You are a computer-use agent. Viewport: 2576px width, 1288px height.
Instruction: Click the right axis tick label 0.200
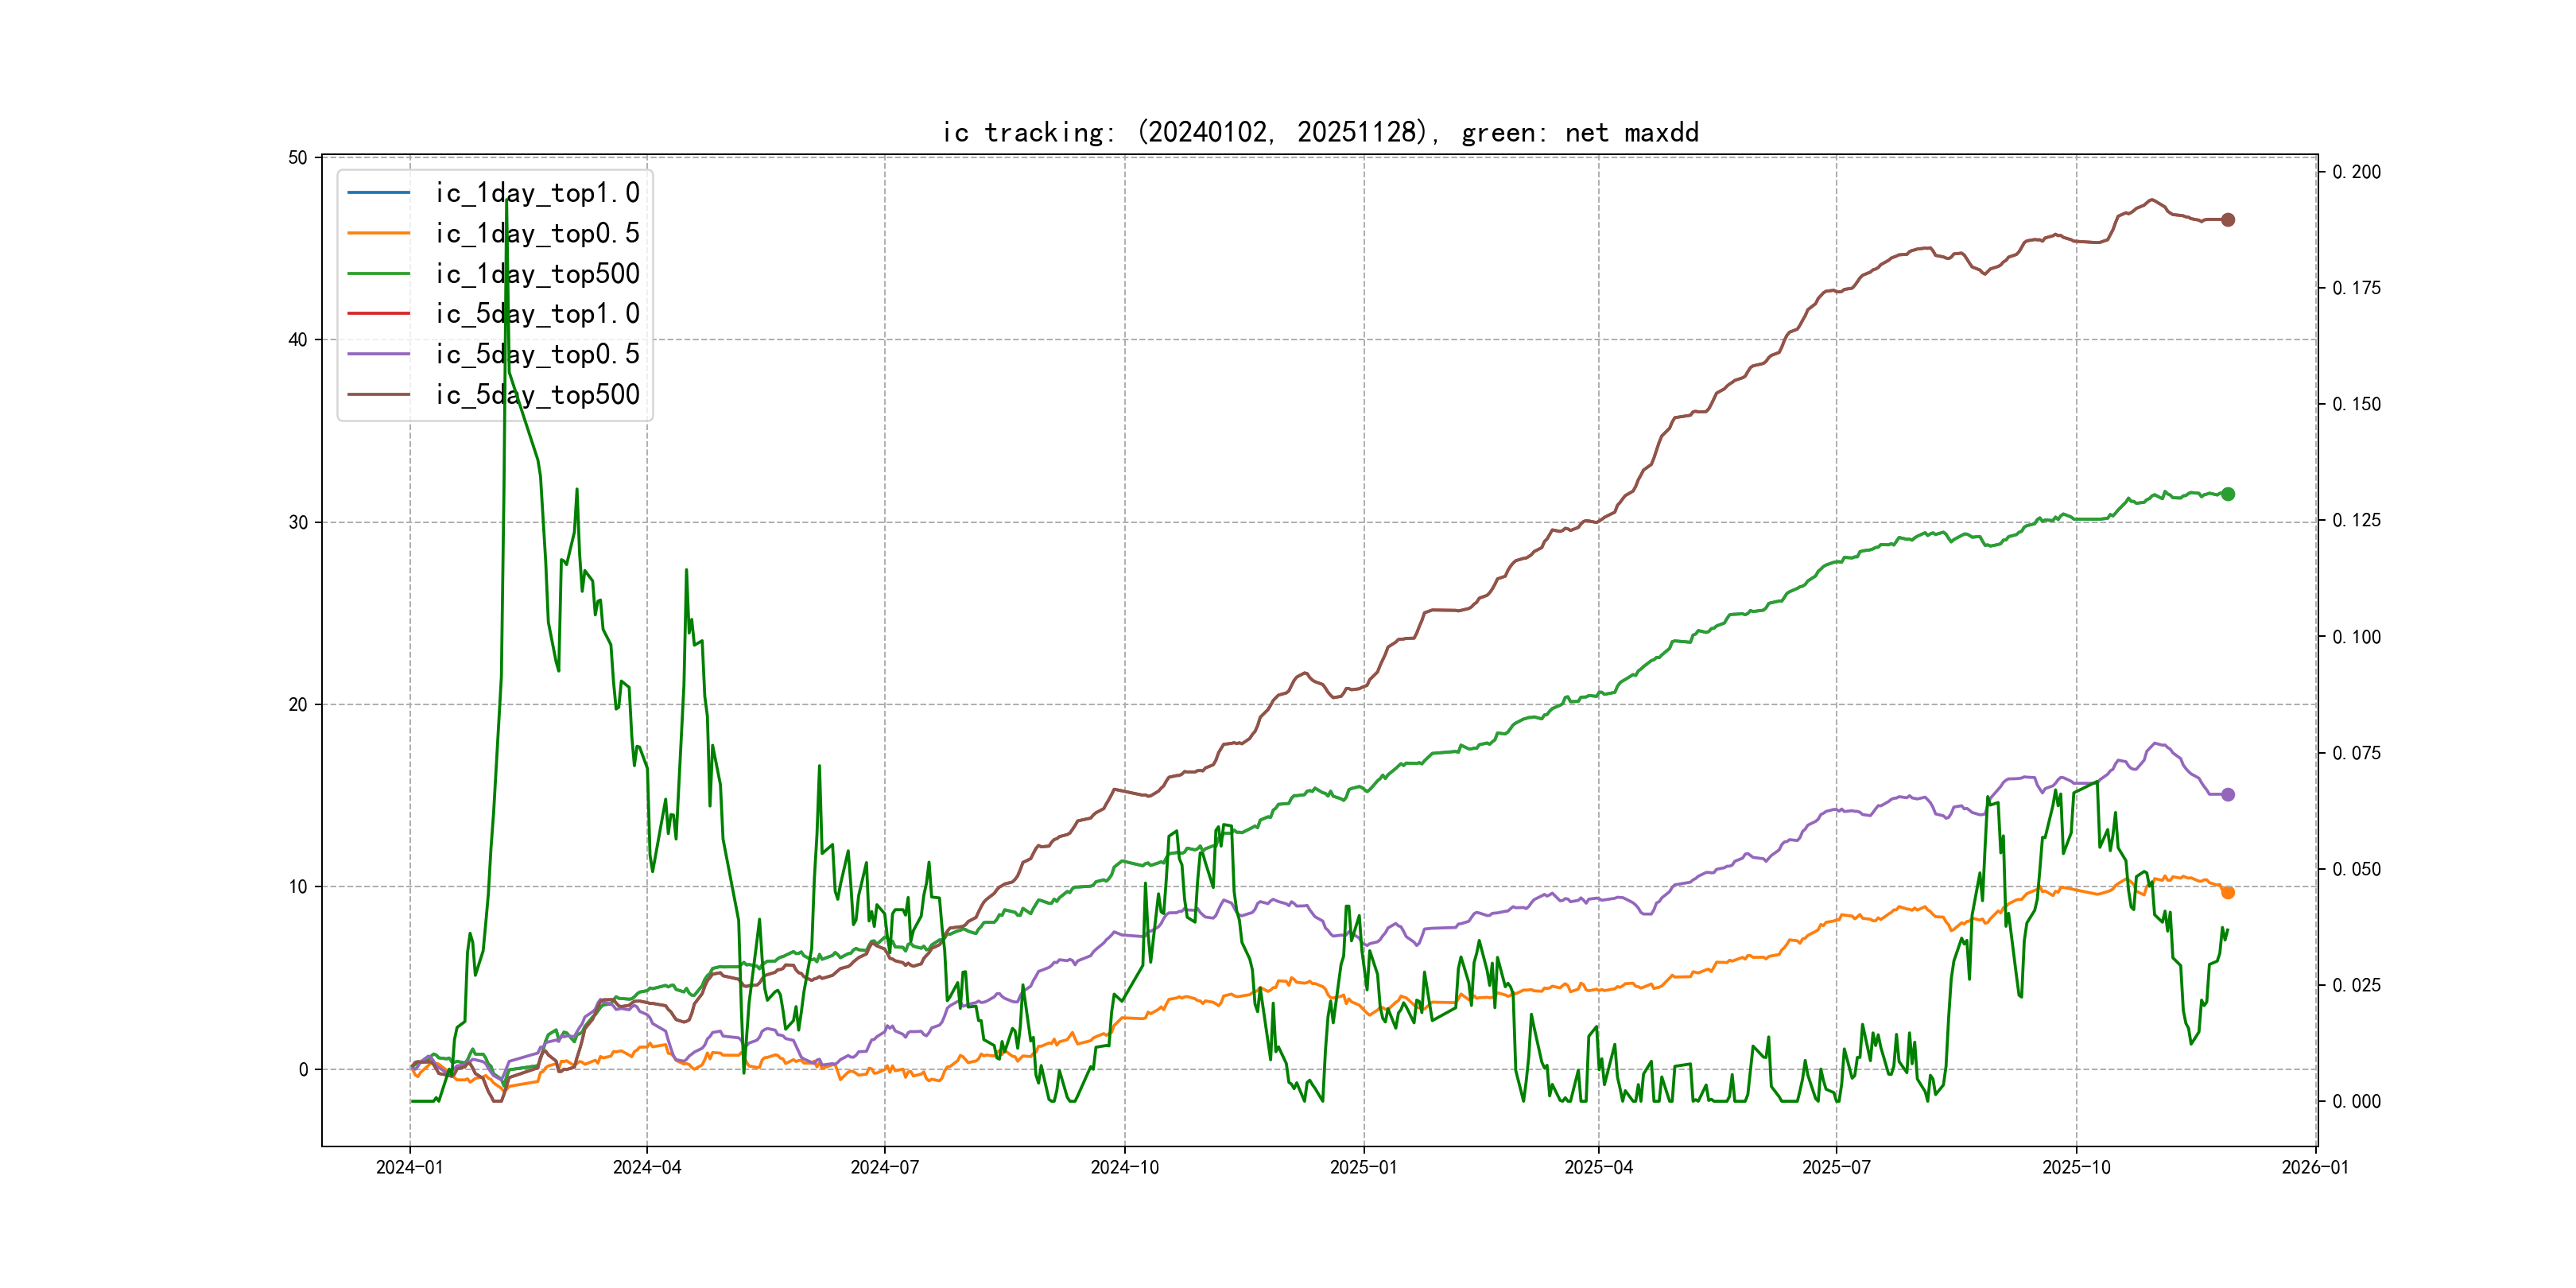[2356, 172]
